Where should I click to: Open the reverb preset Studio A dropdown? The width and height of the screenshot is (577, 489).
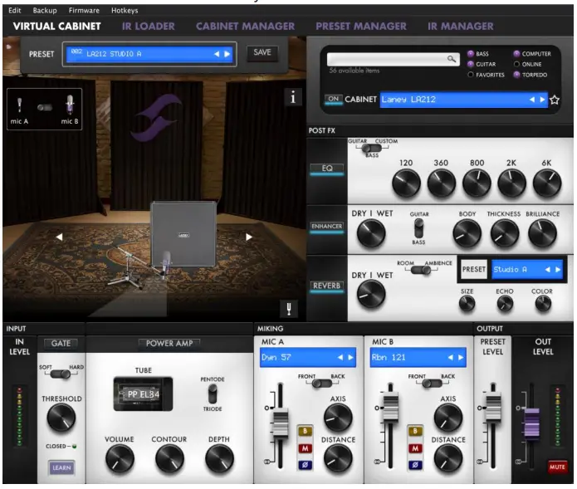click(x=526, y=270)
